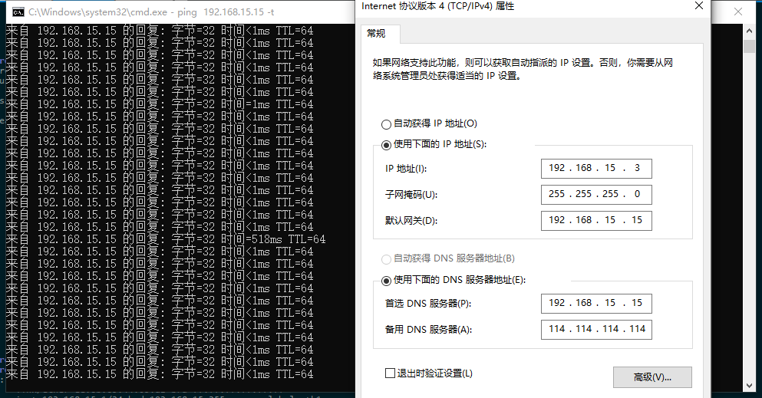This screenshot has width=762, height=398.
Task: Select 使用下面的 IP 地址 radio option
Action: (386, 144)
